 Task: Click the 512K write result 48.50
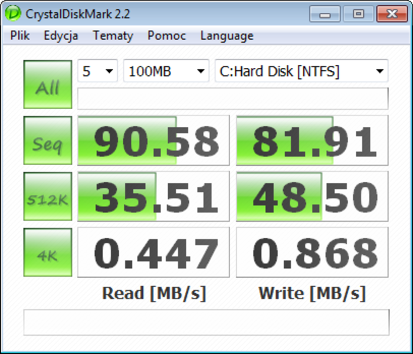(x=312, y=196)
